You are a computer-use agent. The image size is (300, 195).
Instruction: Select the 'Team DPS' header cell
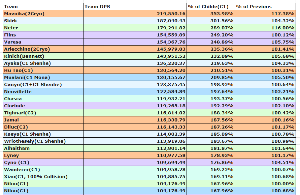pos(135,6)
